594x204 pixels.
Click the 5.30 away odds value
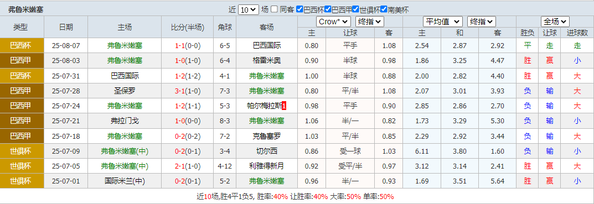[x=498, y=121]
